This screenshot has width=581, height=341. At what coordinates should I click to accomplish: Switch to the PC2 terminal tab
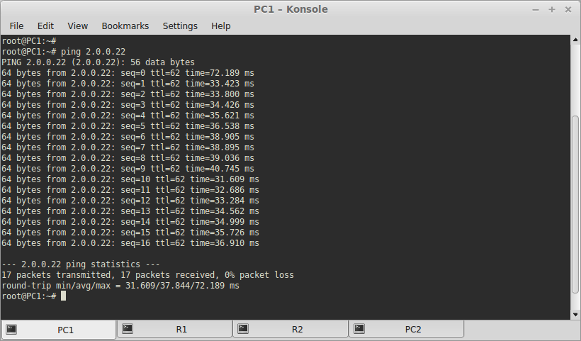coord(407,329)
